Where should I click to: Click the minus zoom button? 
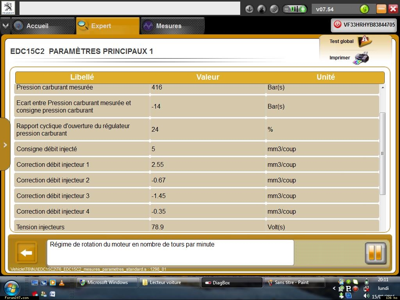(287, 9)
